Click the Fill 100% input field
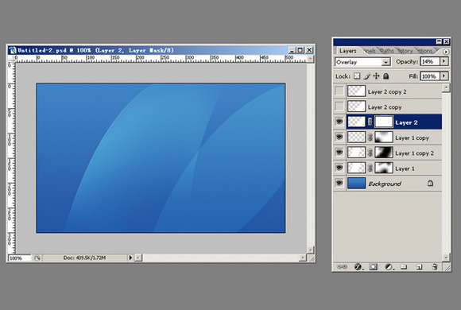461x310 pixels. coord(430,76)
